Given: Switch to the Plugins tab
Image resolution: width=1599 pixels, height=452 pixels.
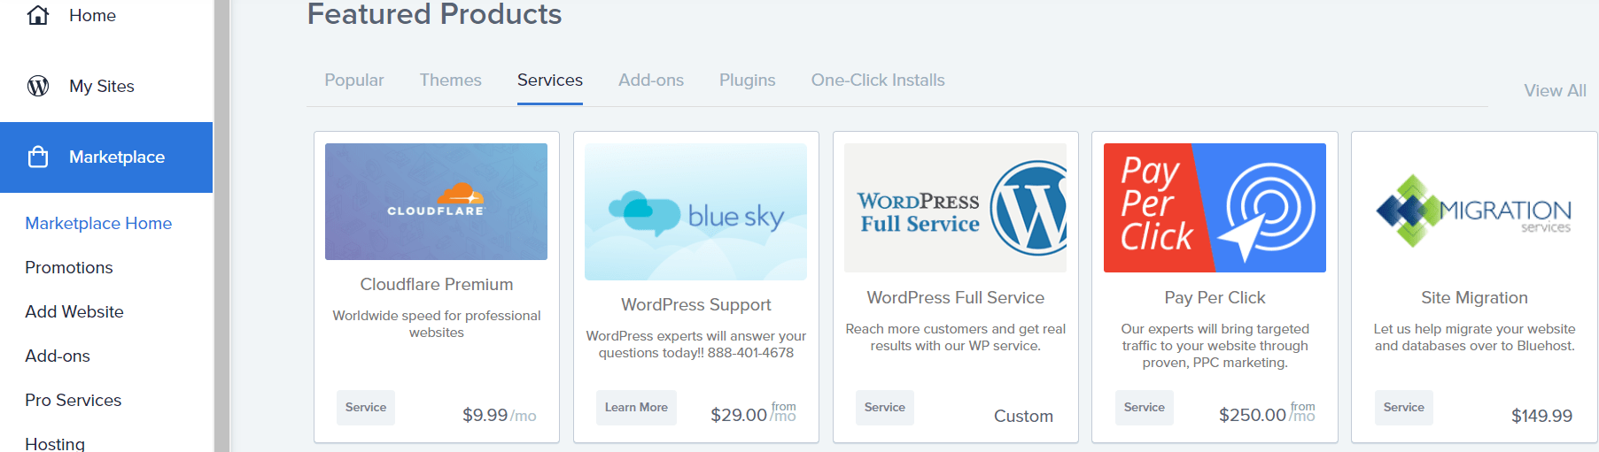Looking at the screenshot, I should pos(748,80).
